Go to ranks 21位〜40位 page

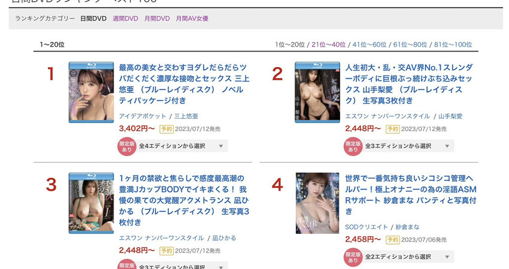pos(329,44)
